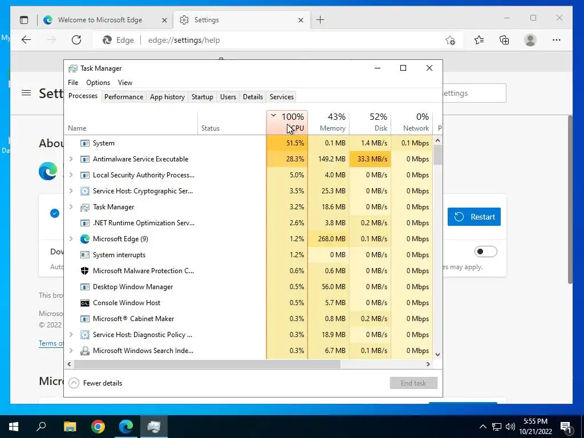Click Service Host Diagnostic Policy gear icon
Screen dimensions: 584x438
click(x=85, y=335)
